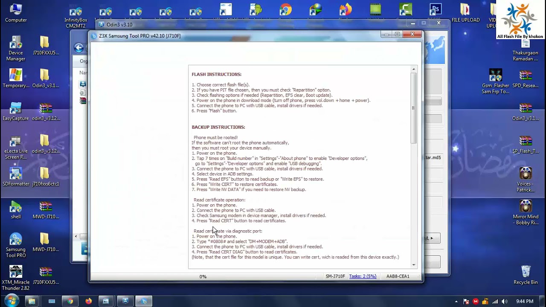Launch eLecta Live Screen Recorder shortcut
Image resolution: width=546 pixels, height=307 pixels.
point(16,147)
